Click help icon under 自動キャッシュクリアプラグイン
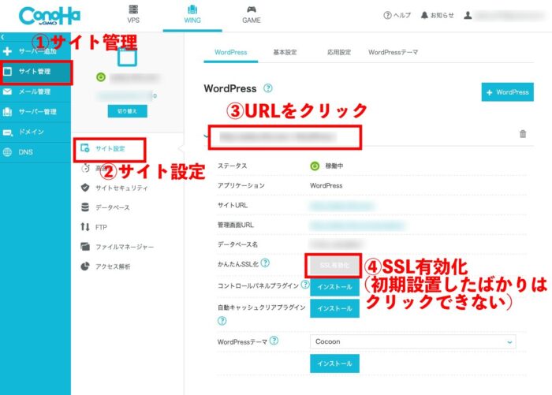This screenshot has width=552, height=395. click(222, 321)
